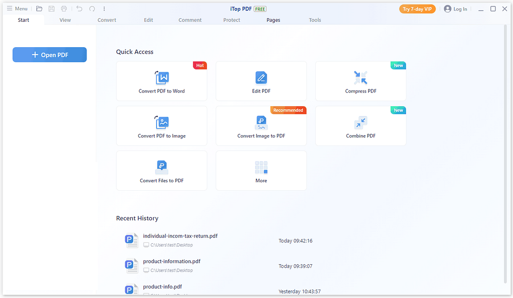Click PDF file icon beside product-information.pdf
Screen dimensions: 513x298
pyautogui.click(x=132, y=266)
